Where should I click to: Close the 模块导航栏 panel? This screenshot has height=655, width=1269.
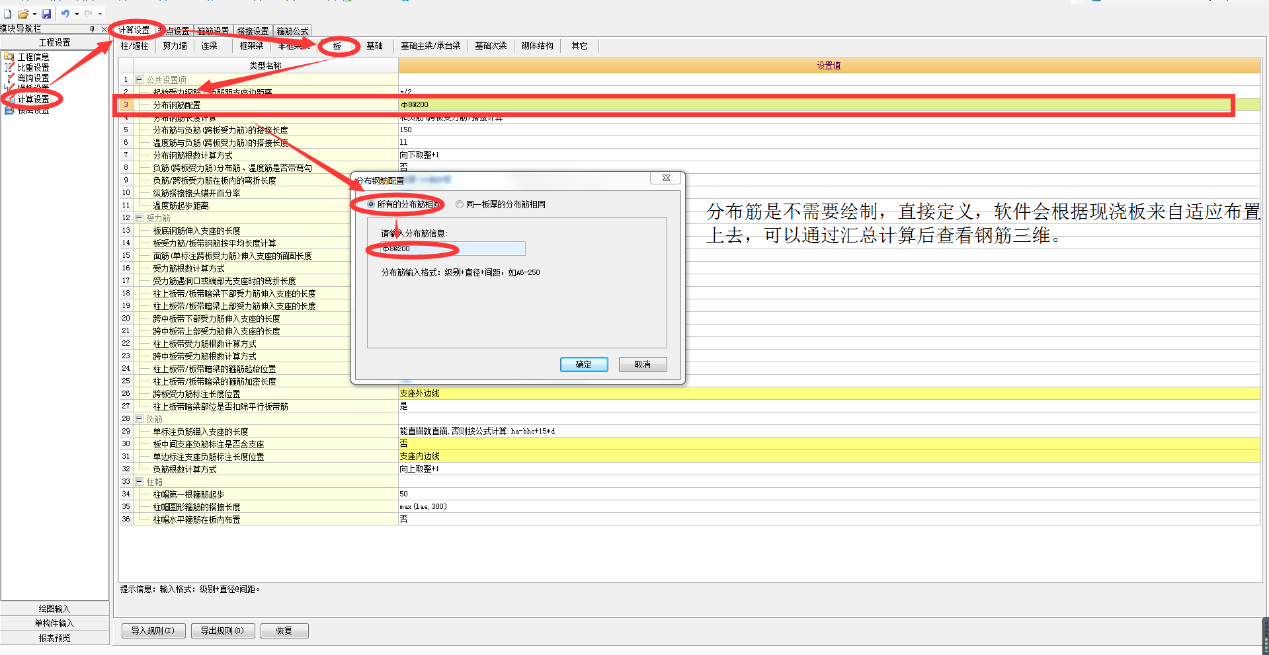click(104, 29)
